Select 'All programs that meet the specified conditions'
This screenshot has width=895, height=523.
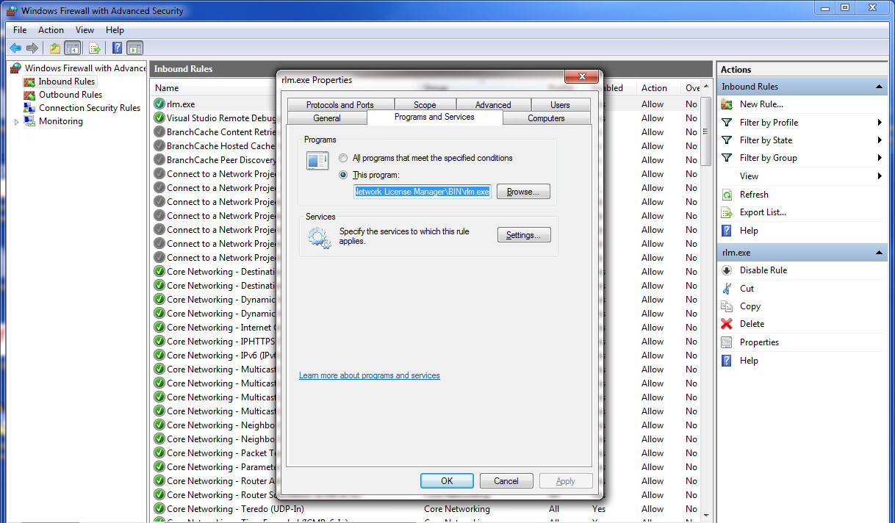click(343, 158)
